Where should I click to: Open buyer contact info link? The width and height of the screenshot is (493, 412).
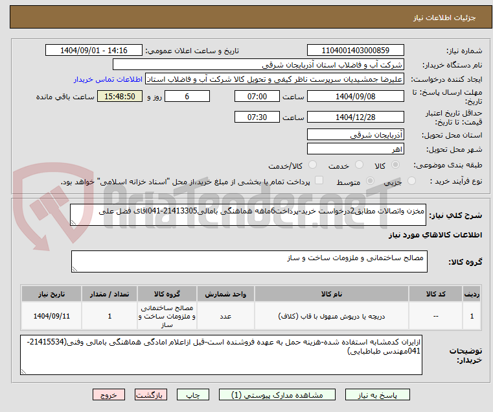108,79
